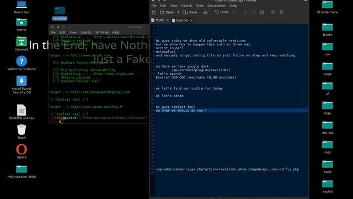Open the File menu in Terminal window
This screenshot has height=199, width=353.
(x=53, y=32)
